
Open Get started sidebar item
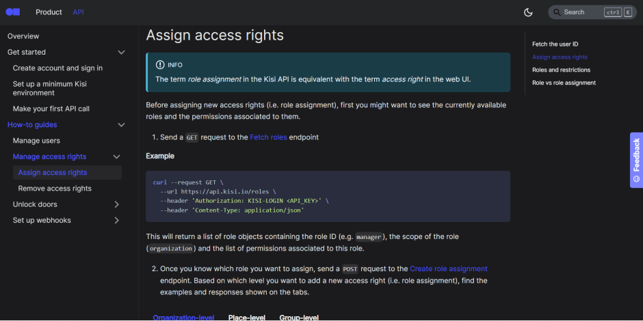27,52
